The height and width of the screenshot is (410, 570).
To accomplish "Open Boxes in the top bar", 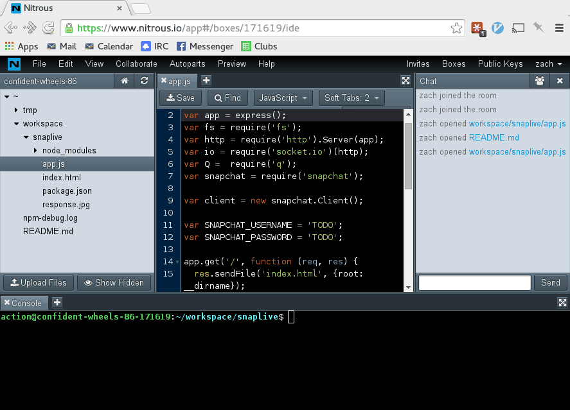I will click(454, 64).
